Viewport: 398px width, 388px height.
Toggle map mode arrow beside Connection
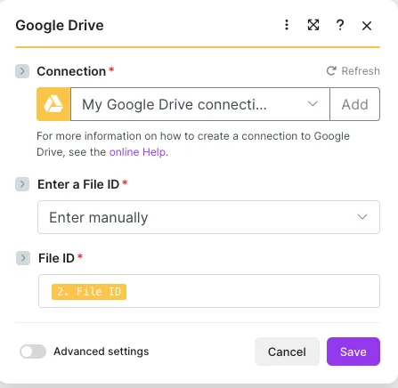[x=22, y=71]
